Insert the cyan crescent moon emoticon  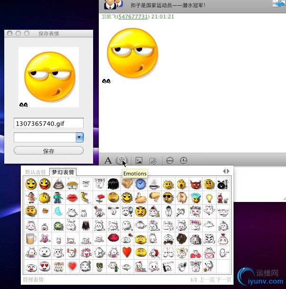[59, 211]
